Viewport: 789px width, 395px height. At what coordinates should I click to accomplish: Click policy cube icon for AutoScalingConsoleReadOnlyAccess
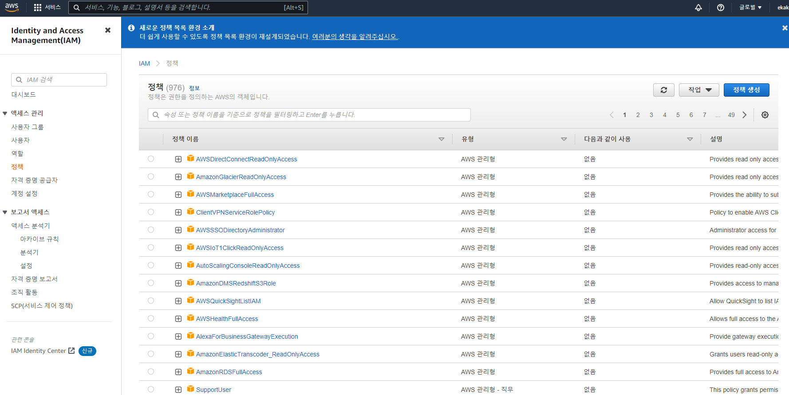[x=191, y=265]
